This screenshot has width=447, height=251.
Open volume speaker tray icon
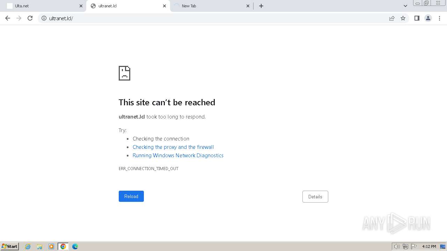397,246
